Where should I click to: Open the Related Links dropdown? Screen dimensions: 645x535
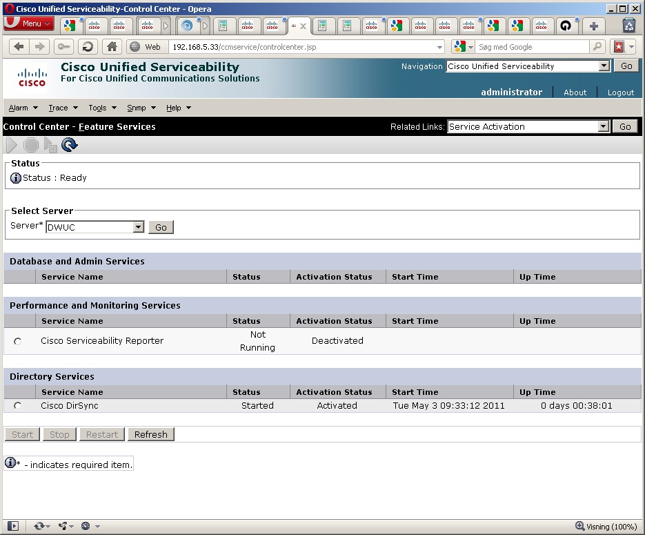point(528,127)
